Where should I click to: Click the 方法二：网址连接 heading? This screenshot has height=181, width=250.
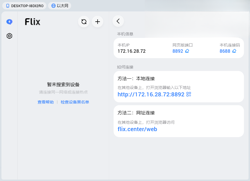(x=136, y=113)
